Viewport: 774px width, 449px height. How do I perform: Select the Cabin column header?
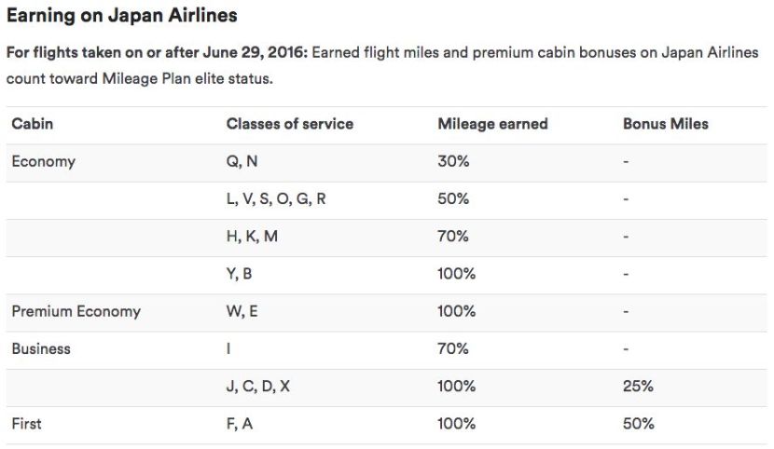coord(32,124)
